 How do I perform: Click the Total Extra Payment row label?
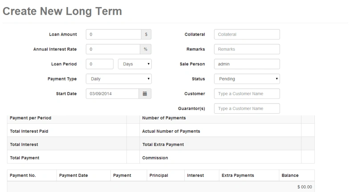[163, 144]
